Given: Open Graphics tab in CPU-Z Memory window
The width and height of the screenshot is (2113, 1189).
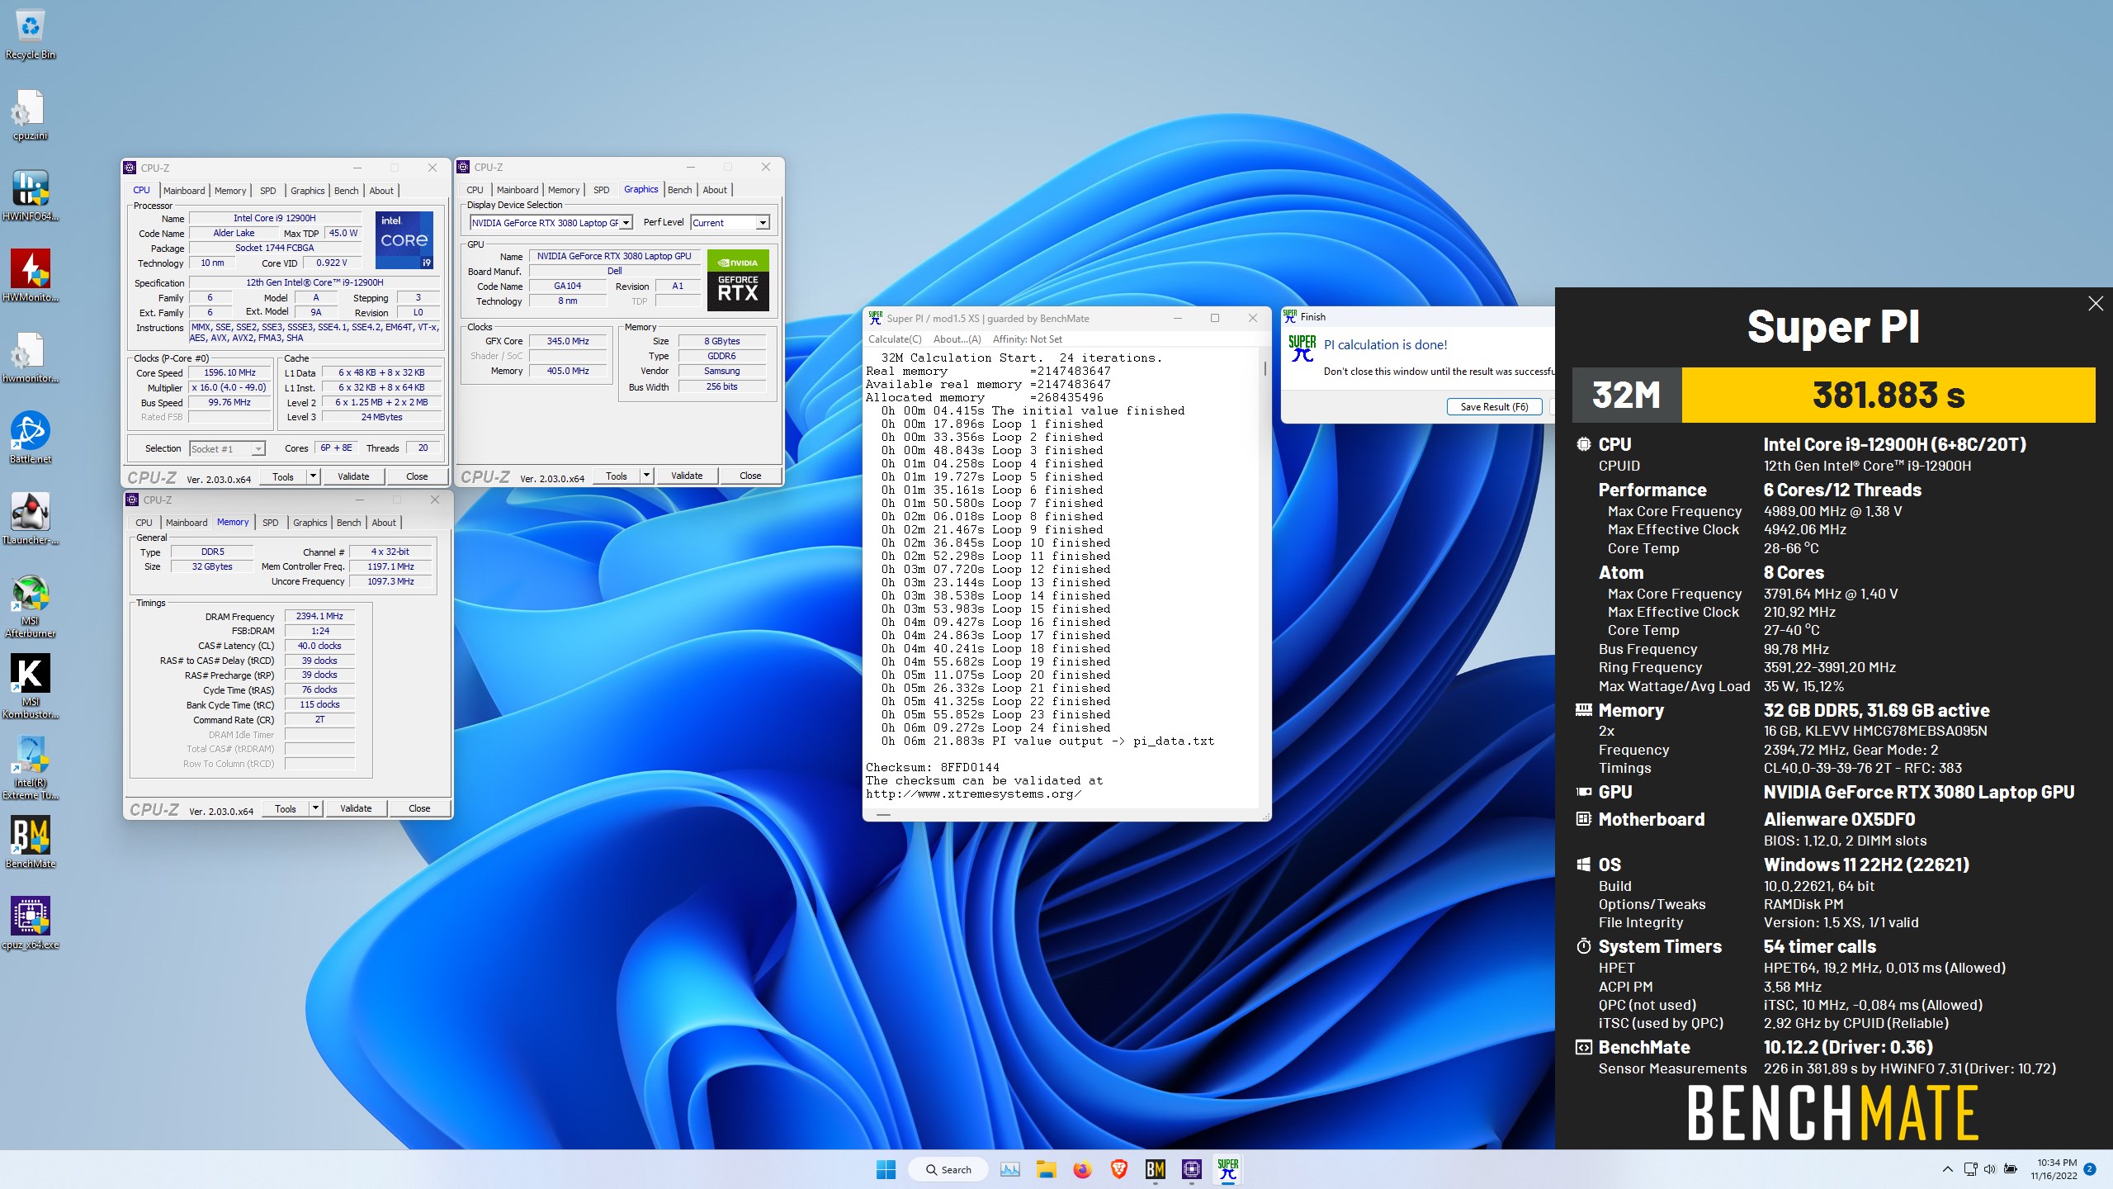Looking at the screenshot, I should pyautogui.click(x=310, y=523).
